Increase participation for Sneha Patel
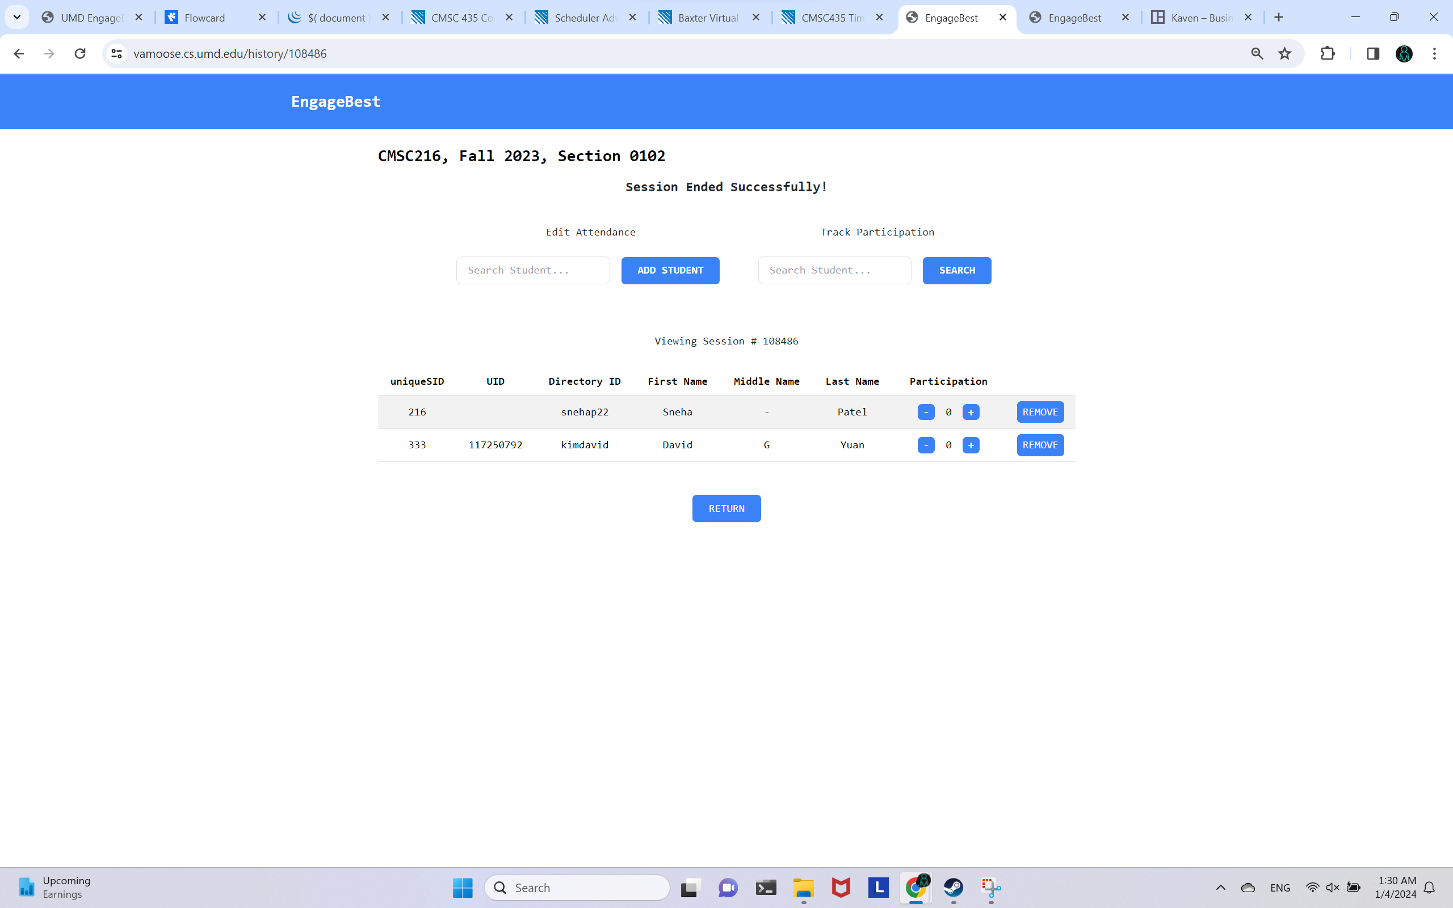 (x=971, y=412)
